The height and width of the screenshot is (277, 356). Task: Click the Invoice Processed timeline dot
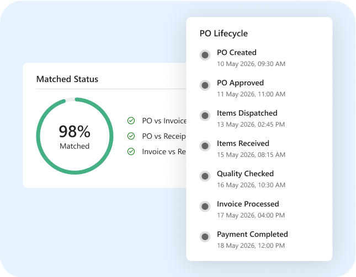pyautogui.click(x=205, y=207)
